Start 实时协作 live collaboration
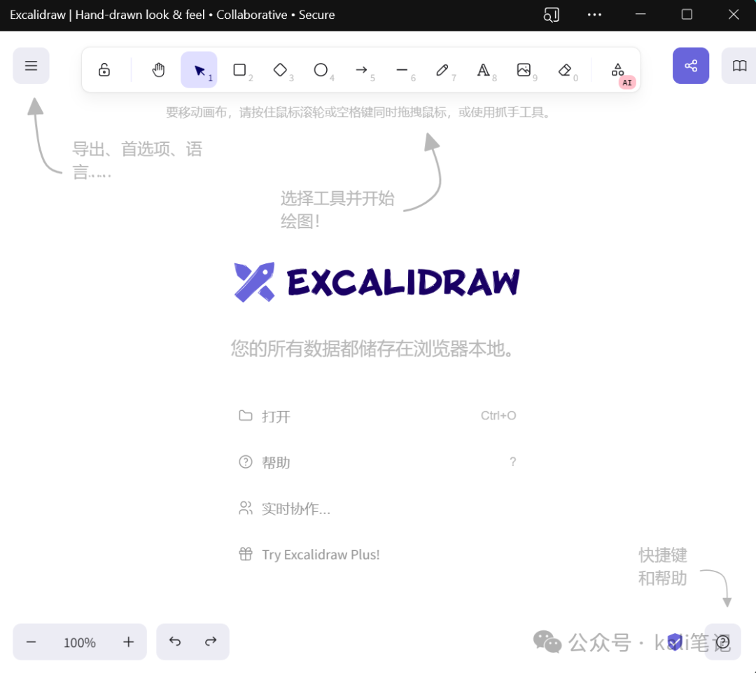This screenshot has width=756, height=673. tap(377, 508)
